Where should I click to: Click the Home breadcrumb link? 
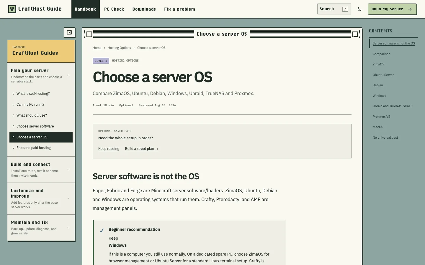(97, 48)
